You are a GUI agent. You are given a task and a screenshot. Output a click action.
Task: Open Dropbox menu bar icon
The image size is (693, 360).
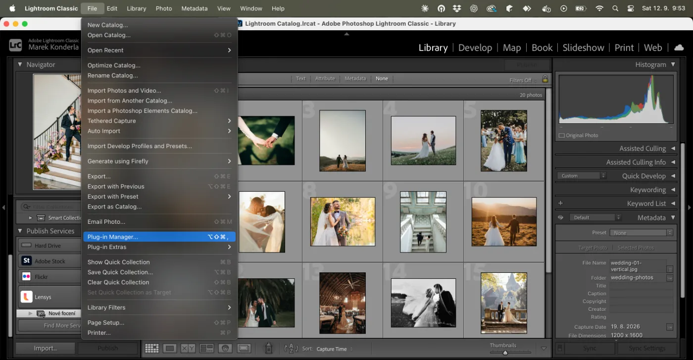click(457, 8)
